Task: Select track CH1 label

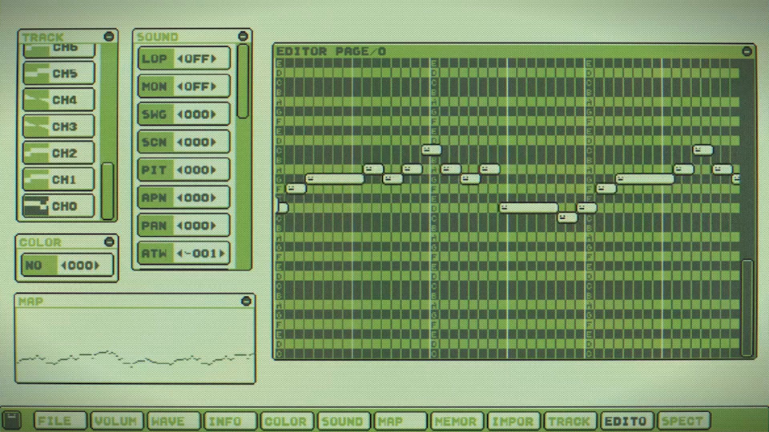Action: pyautogui.click(x=65, y=180)
